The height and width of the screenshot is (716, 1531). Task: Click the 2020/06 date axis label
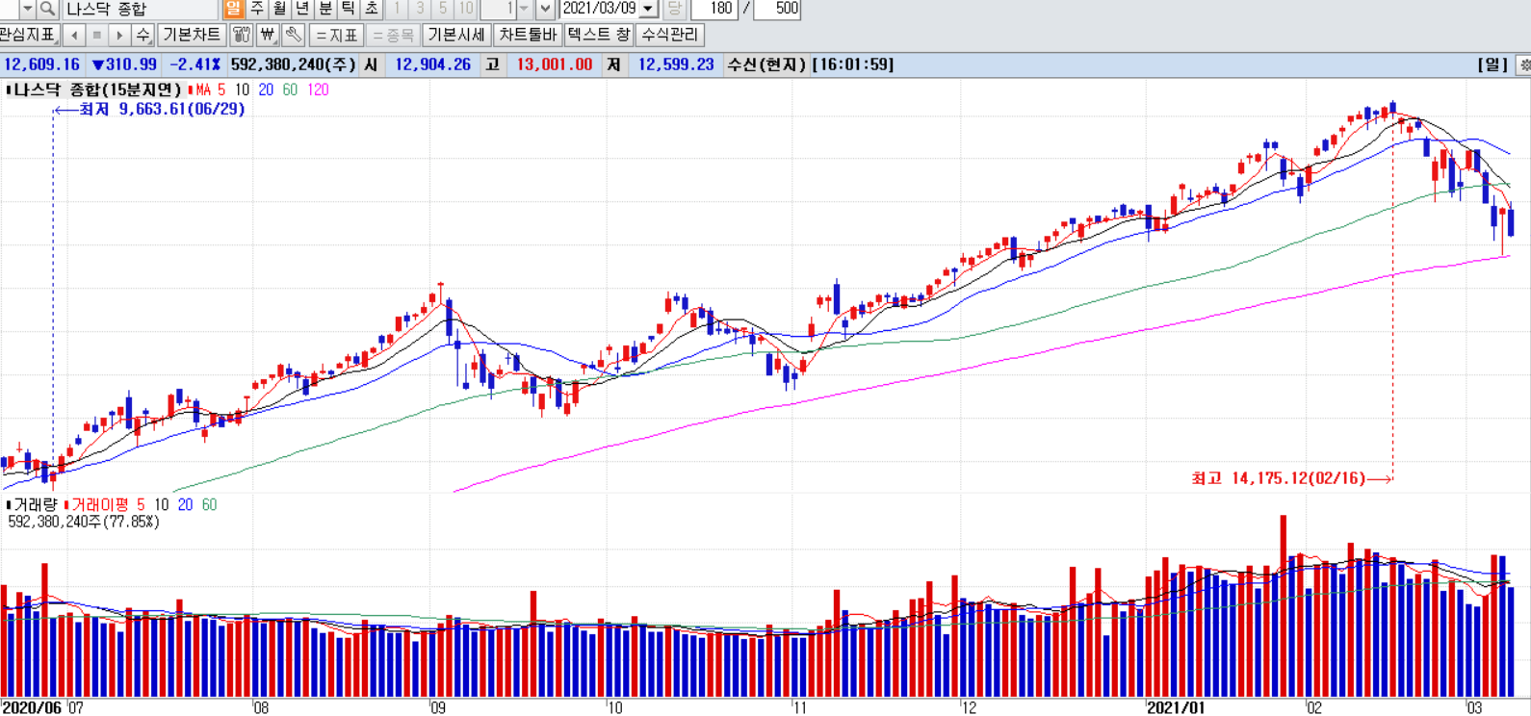pyautogui.click(x=33, y=707)
